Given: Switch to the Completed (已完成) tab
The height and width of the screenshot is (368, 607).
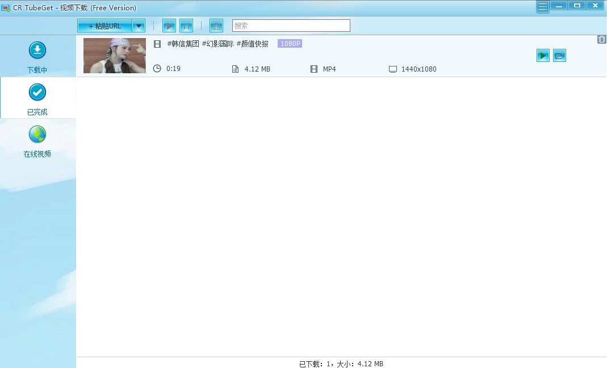Looking at the screenshot, I should tap(37, 98).
